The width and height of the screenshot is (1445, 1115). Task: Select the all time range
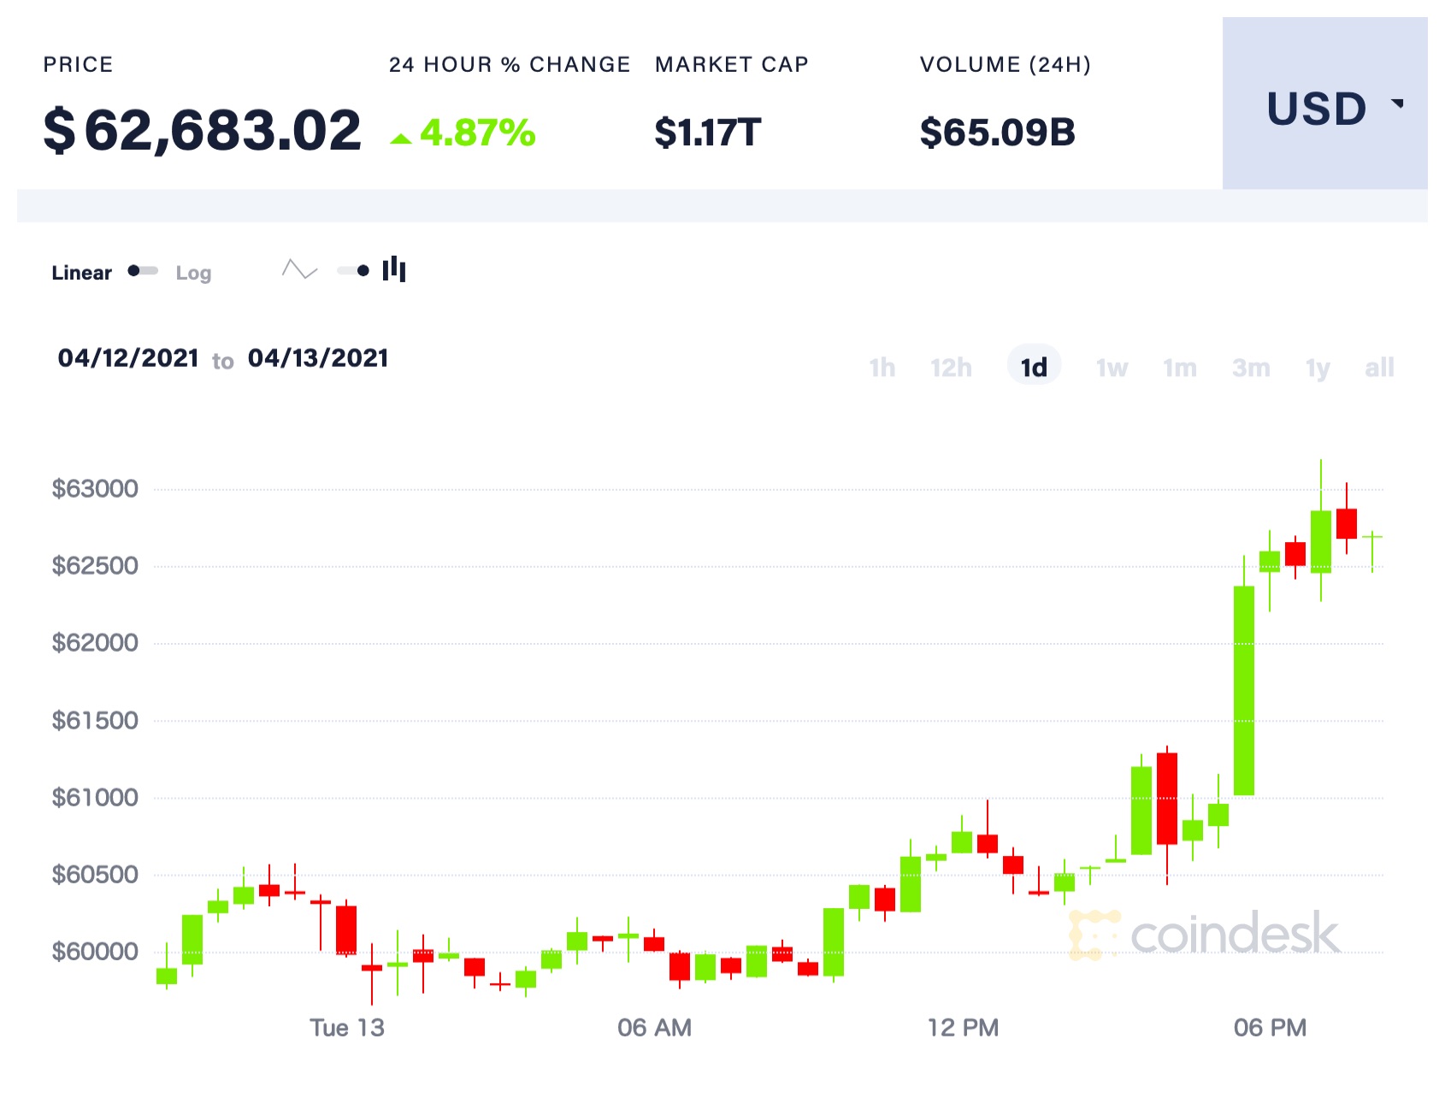(x=1379, y=368)
